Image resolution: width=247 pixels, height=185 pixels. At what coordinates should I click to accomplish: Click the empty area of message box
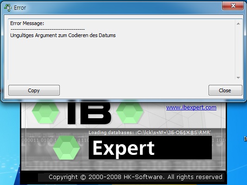[x=121, y=60]
